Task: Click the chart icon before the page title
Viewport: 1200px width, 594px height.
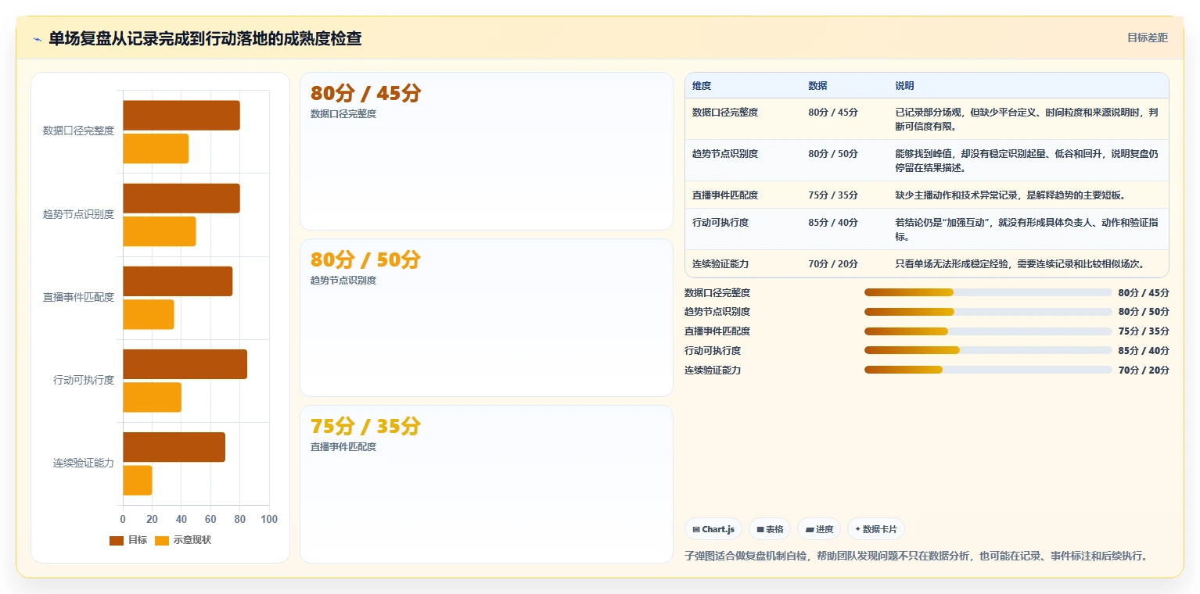Action: 38,39
